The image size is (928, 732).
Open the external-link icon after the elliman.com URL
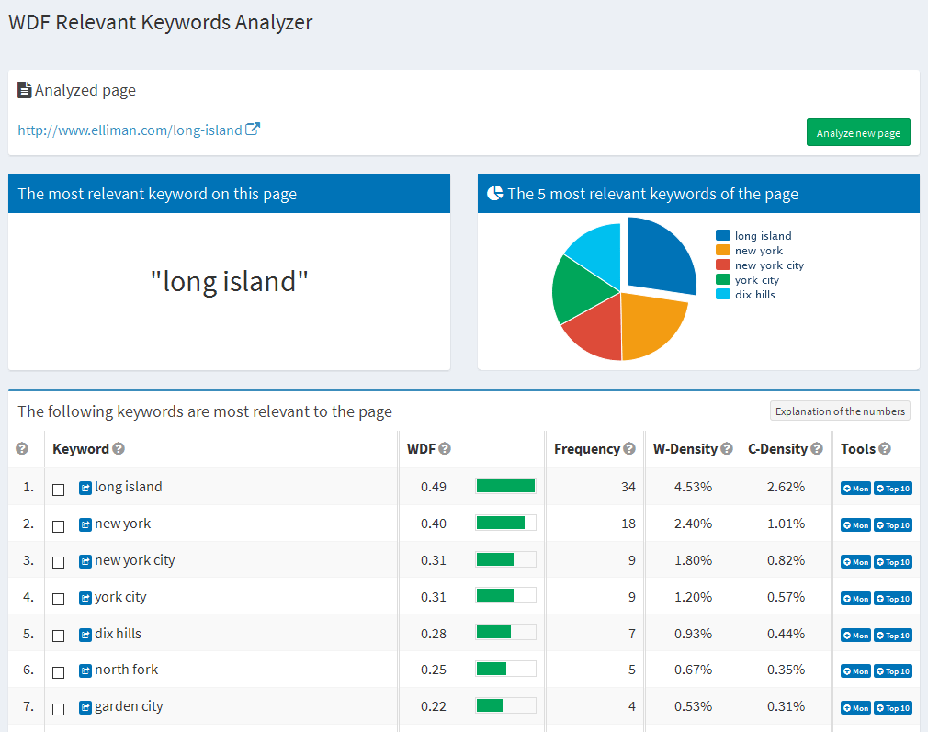(251, 129)
